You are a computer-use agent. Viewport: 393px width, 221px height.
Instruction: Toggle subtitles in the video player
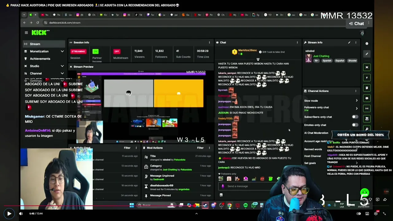367,214
